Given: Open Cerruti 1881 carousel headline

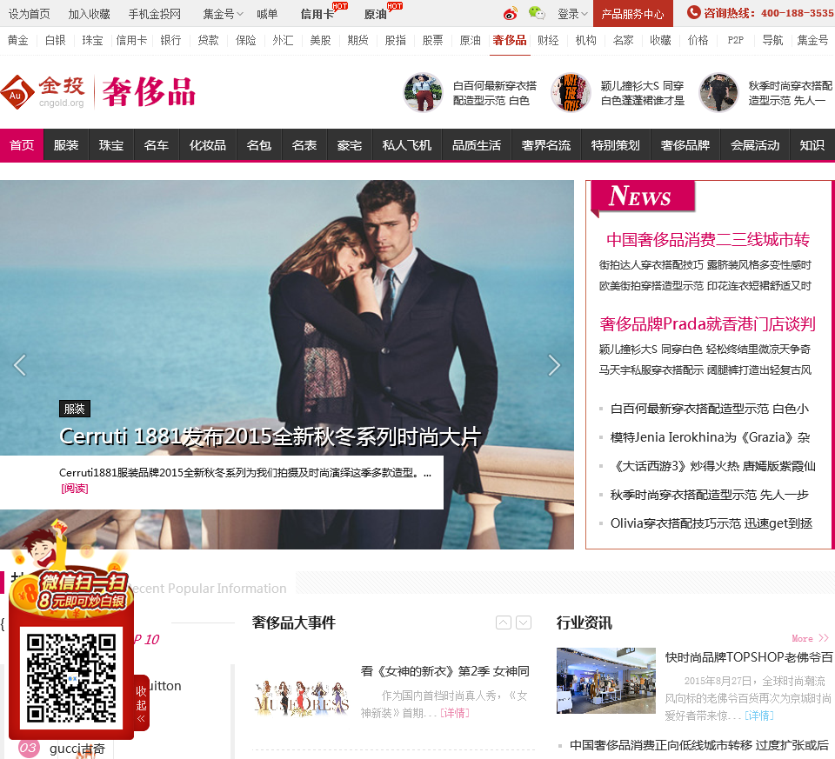Looking at the screenshot, I should point(270,437).
